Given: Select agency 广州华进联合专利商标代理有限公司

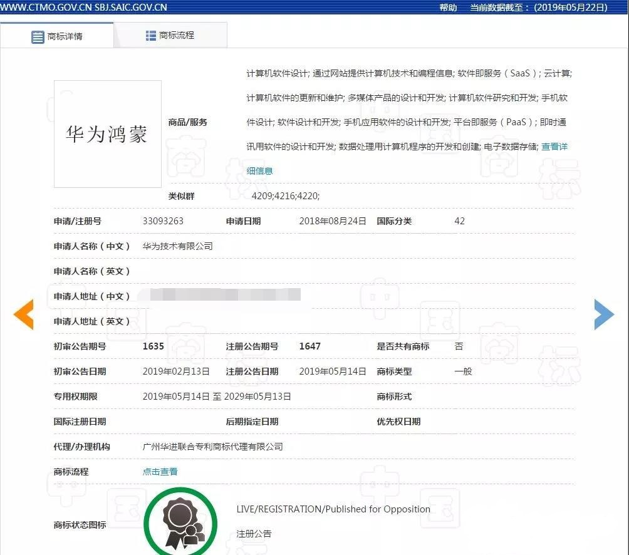Looking at the screenshot, I should click(212, 447).
